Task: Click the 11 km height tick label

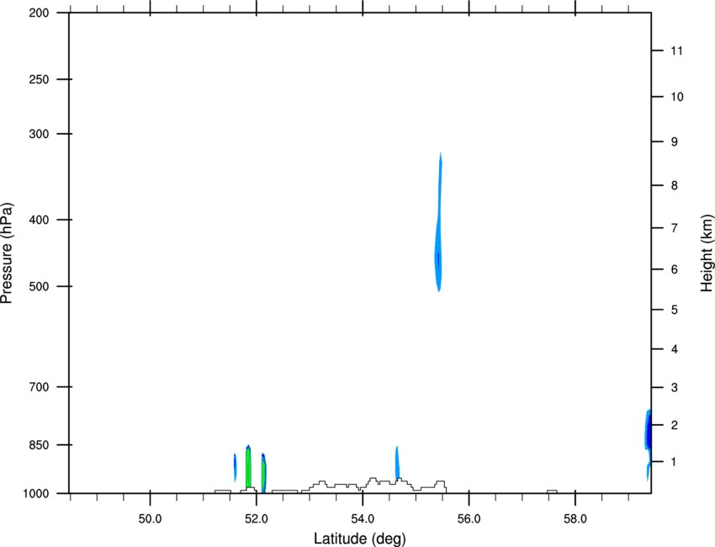Action: pyautogui.click(x=676, y=50)
